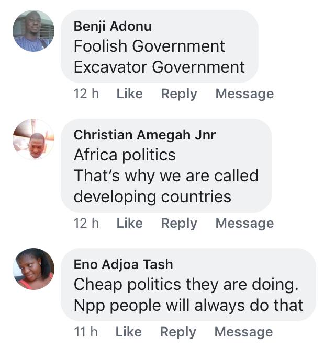Open Eno Adjoa Tash's profile picture
335x350 pixels.
coord(33,269)
